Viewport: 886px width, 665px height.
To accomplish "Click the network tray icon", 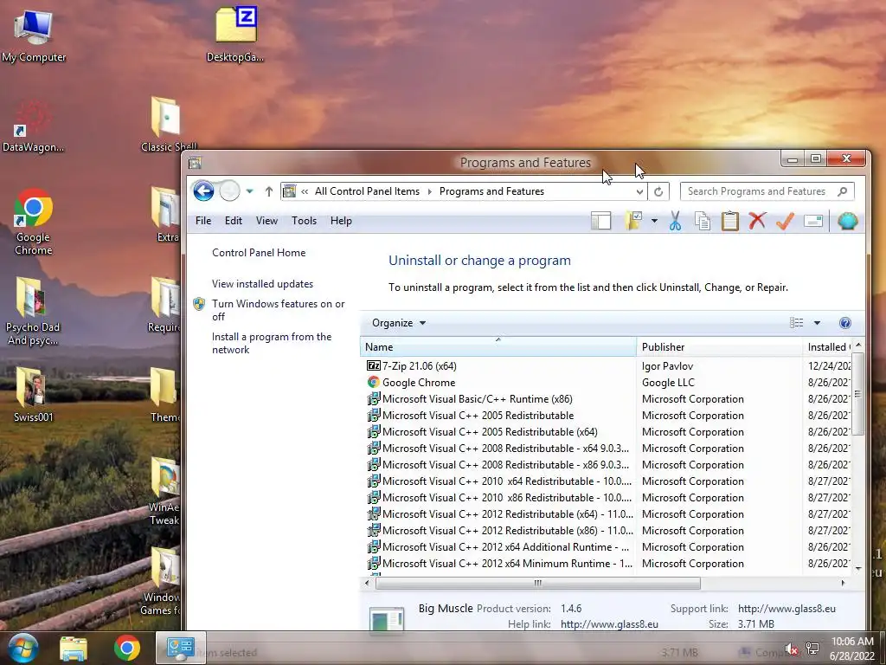I will point(812,648).
